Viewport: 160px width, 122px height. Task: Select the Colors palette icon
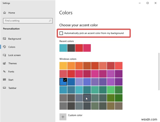tap(5, 47)
